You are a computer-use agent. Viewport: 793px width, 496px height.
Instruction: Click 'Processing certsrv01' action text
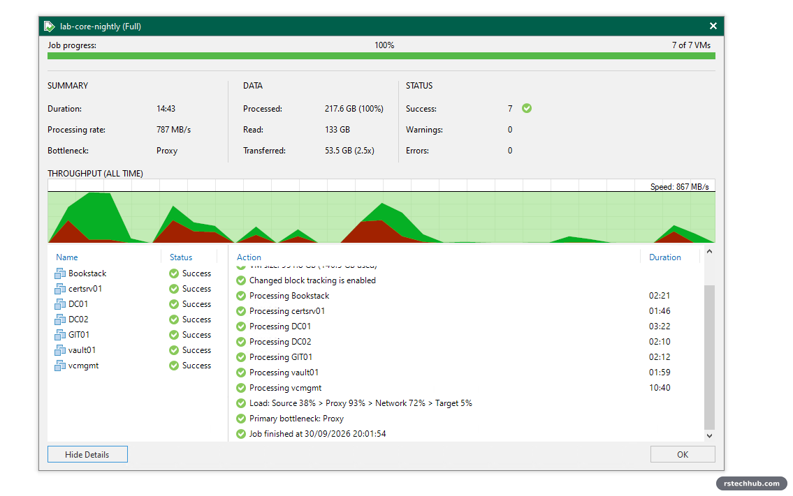point(286,311)
